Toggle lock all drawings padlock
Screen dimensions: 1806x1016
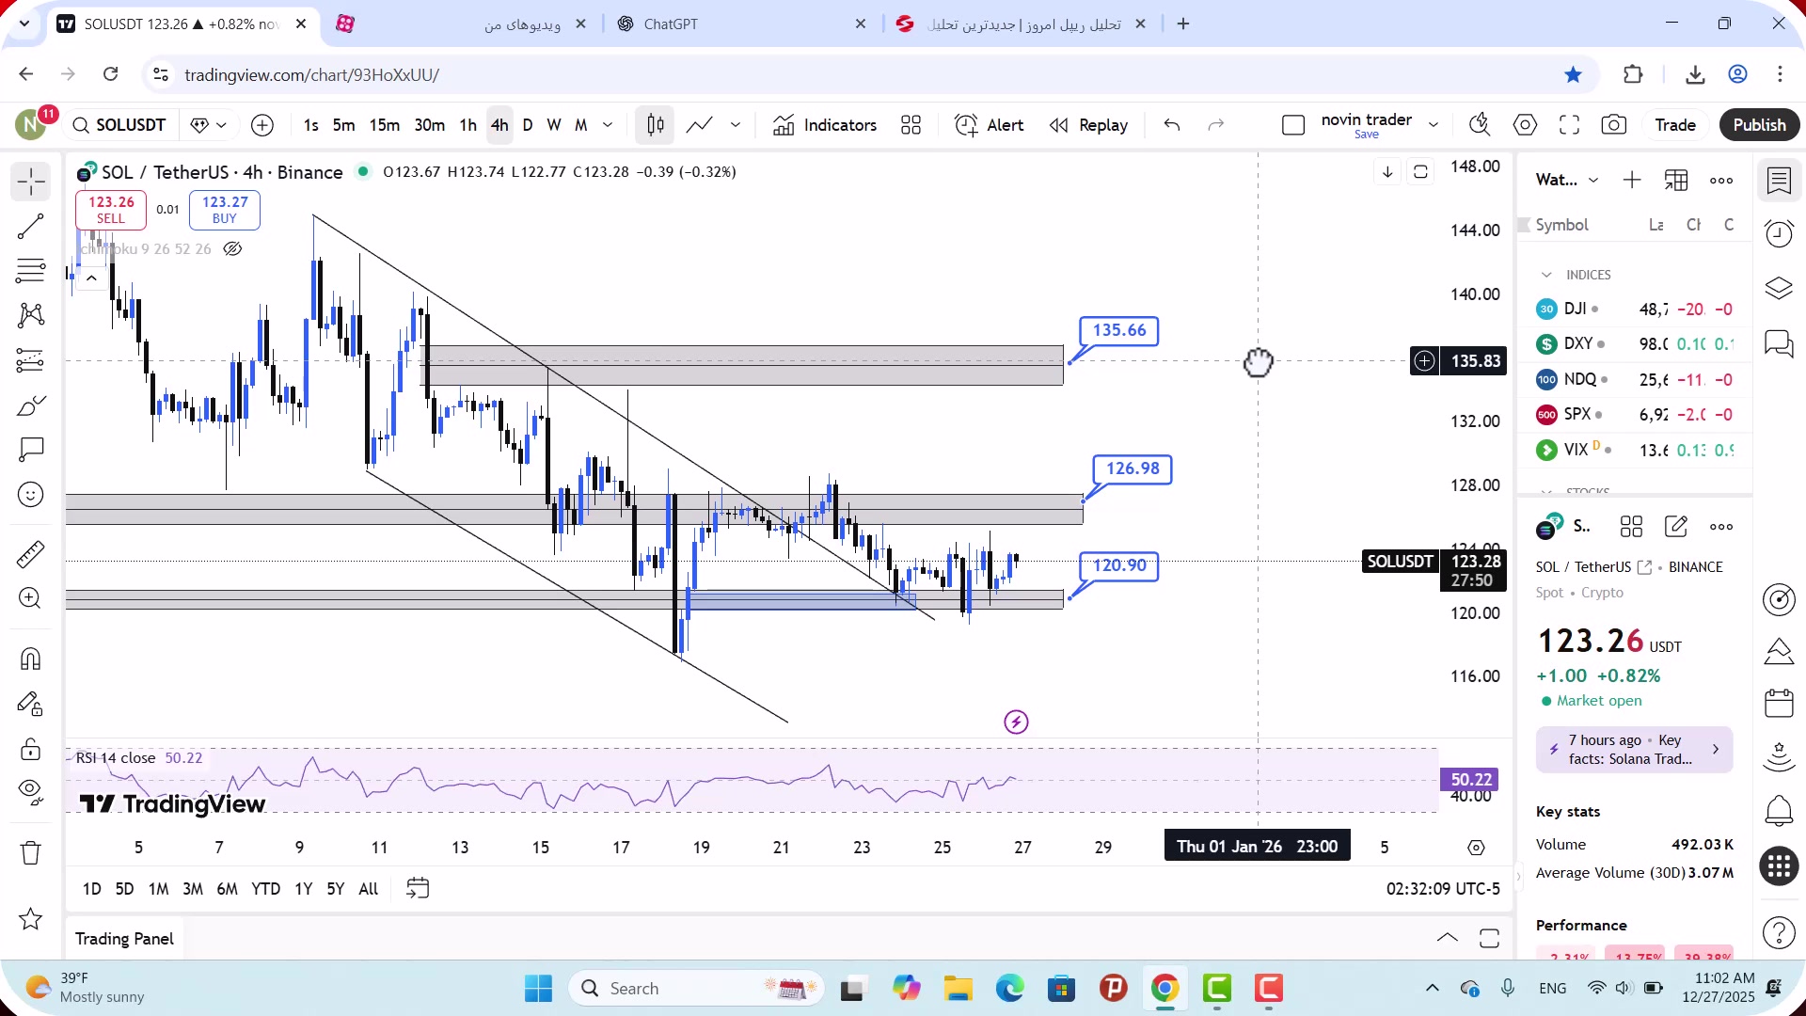click(x=30, y=750)
